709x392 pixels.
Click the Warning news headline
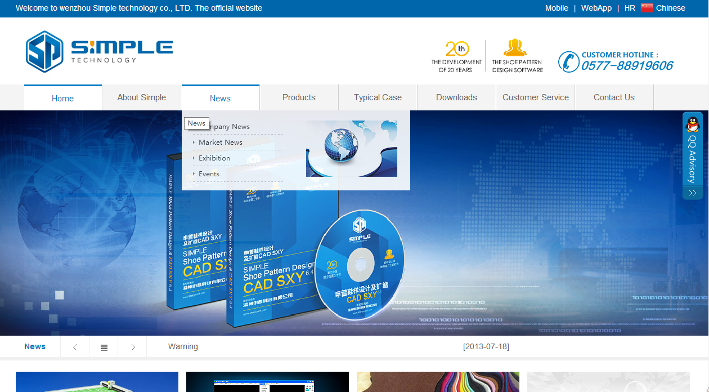tap(183, 346)
